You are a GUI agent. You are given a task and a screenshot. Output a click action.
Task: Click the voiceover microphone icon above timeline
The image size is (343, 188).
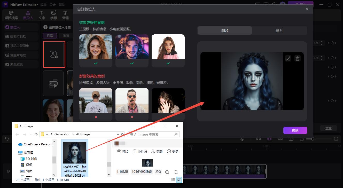[x=242, y=139]
